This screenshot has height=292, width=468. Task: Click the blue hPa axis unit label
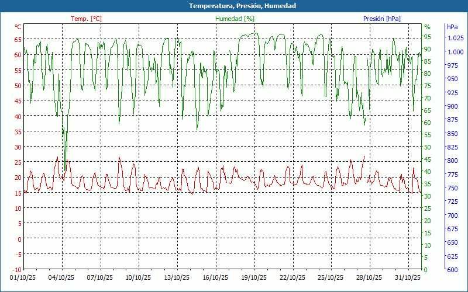(x=452, y=27)
